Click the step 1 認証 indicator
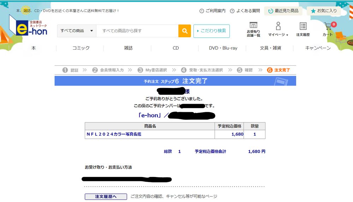353x202 pixels. click(x=70, y=70)
